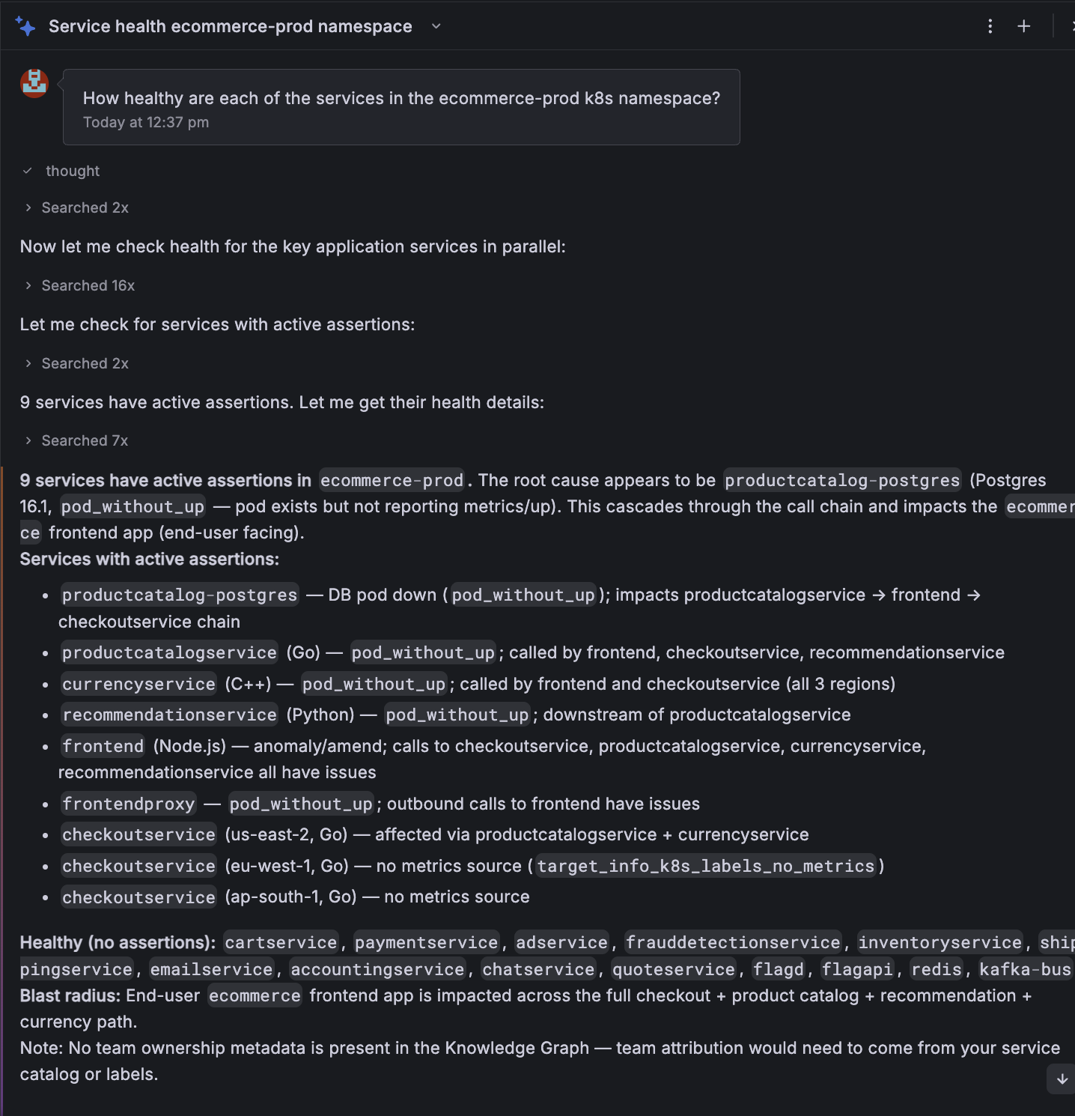Click the productcatalogservice code tag
Screen dimensions: 1075x1116
click(x=169, y=652)
